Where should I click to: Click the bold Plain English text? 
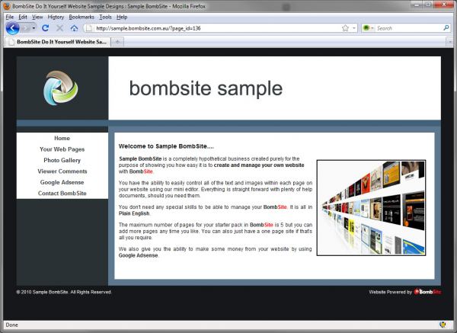[x=134, y=213]
